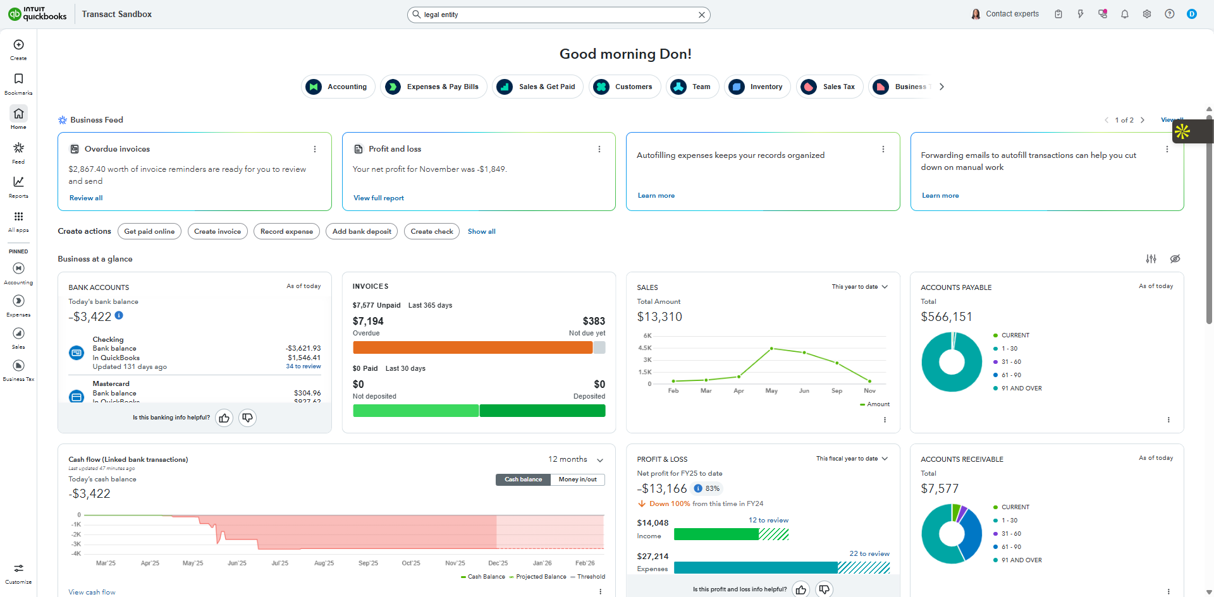Switch cash flow view to Money in/out
The image size is (1214, 597).
577,479
